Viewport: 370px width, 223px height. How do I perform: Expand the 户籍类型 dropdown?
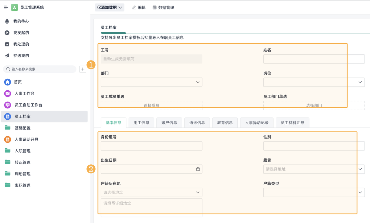click(x=314, y=192)
